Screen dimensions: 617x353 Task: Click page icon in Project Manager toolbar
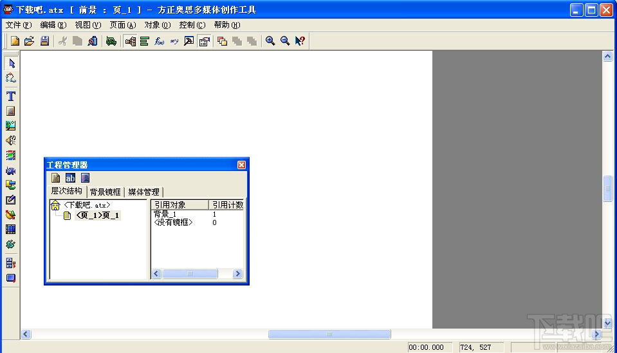click(x=55, y=177)
